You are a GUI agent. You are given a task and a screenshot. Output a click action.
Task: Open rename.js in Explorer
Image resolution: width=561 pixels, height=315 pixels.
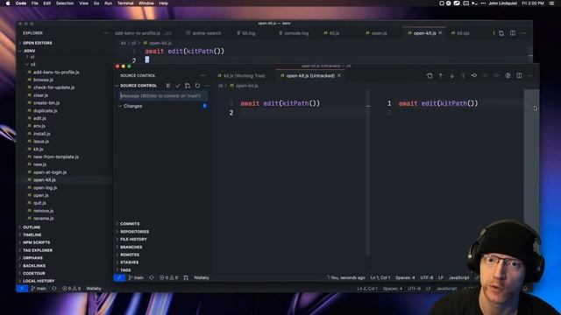tap(43, 218)
